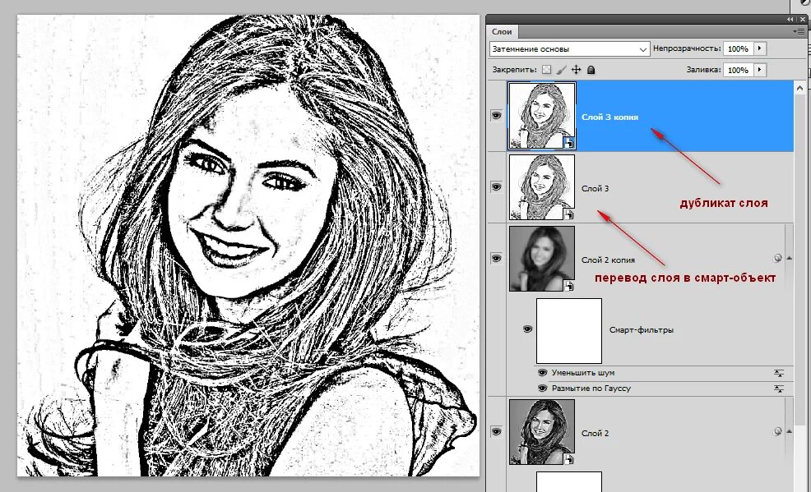The height and width of the screenshot is (492, 811).
Task: Open the Layers panel menu icon
Action: (x=800, y=30)
